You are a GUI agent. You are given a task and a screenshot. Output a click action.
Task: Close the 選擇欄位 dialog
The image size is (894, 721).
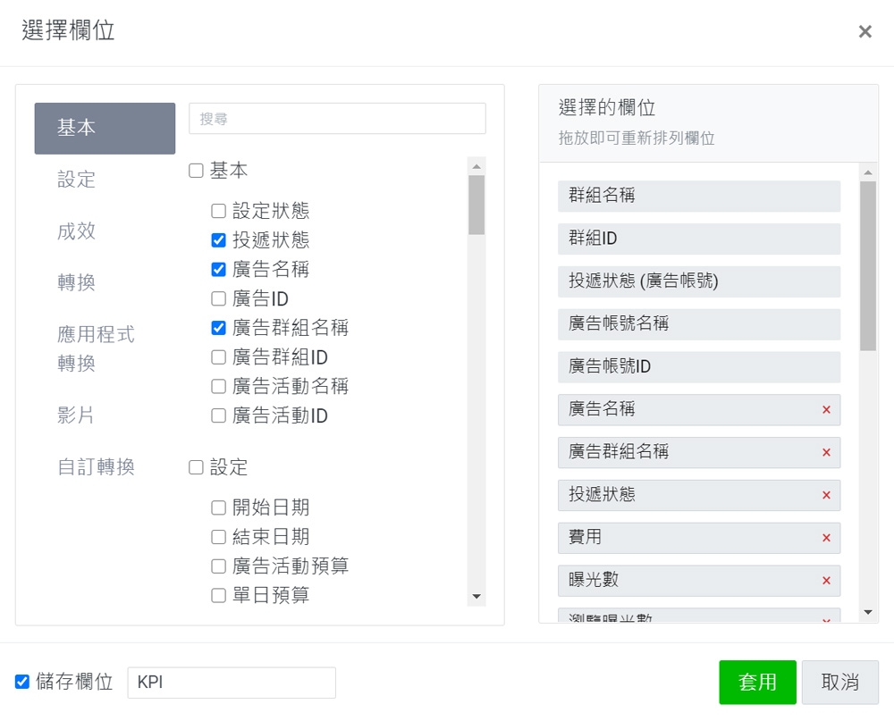pos(864,32)
